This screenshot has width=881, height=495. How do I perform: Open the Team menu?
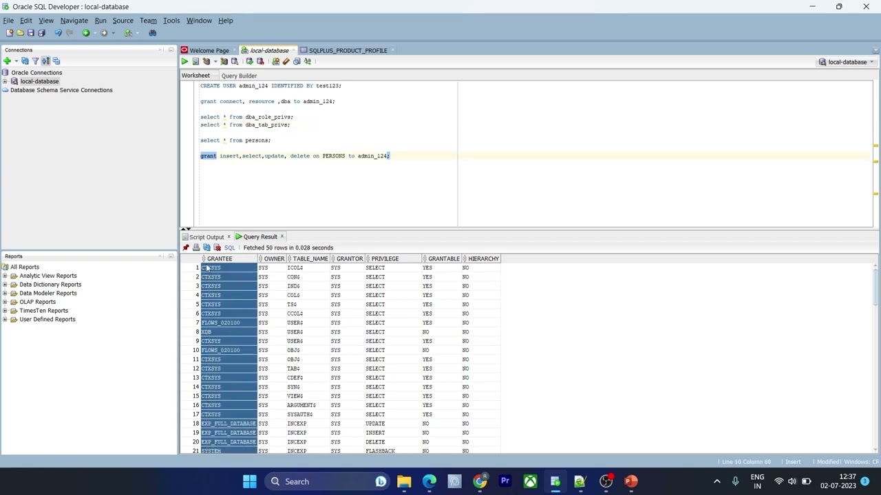tap(148, 21)
